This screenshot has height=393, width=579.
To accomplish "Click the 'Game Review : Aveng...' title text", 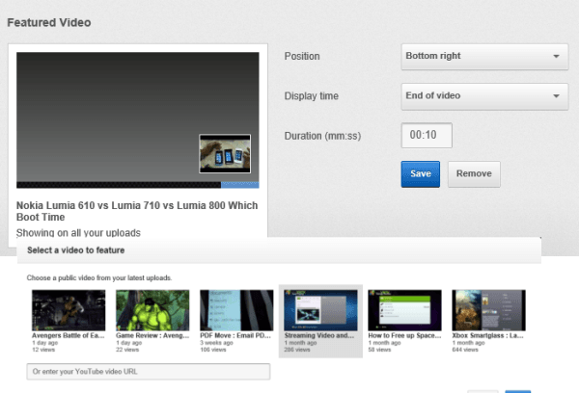I will click(152, 335).
